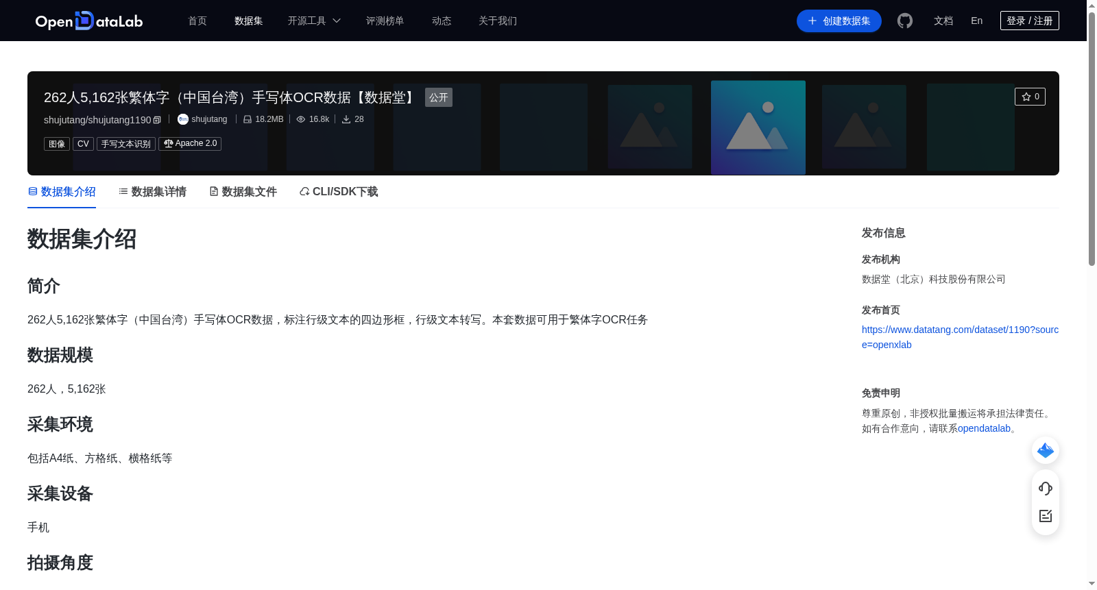Click the CV tag
Viewport: 1097px width, 590px height.
[x=83, y=144]
